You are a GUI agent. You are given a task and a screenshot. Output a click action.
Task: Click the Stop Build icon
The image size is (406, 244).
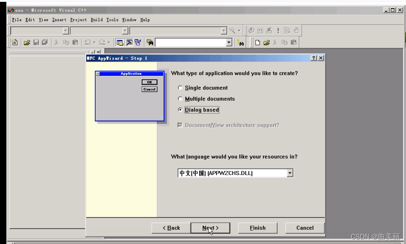tap(269, 31)
